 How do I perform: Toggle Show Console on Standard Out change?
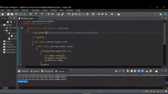[x=139, y=71]
